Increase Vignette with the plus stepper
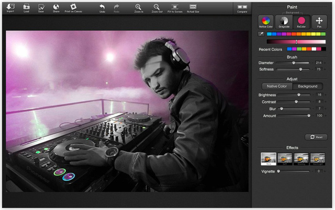Image resolution: width=335 pixels, height=210 pixels. click(x=325, y=171)
